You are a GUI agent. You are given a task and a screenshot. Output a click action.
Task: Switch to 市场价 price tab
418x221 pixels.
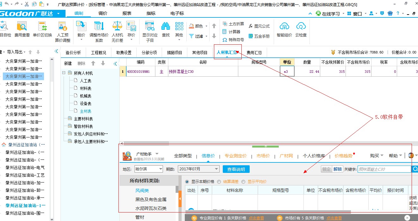click(x=263, y=156)
